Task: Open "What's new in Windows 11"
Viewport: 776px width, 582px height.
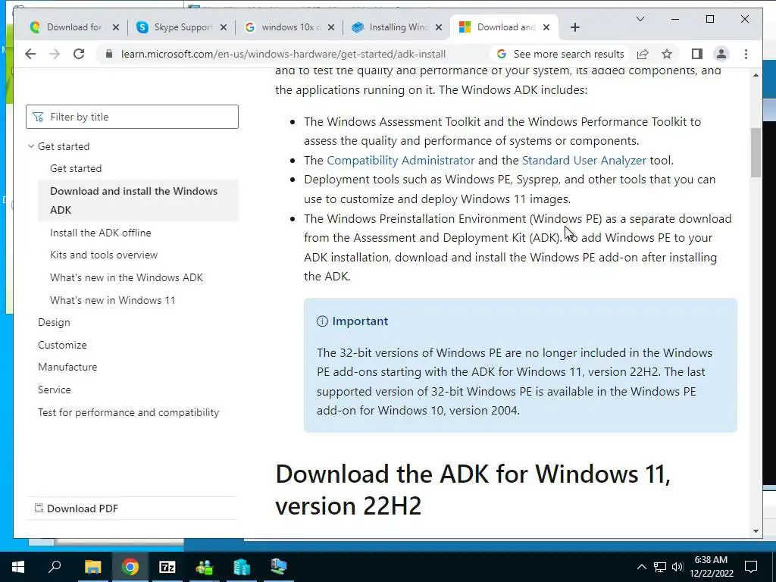Action: (112, 300)
